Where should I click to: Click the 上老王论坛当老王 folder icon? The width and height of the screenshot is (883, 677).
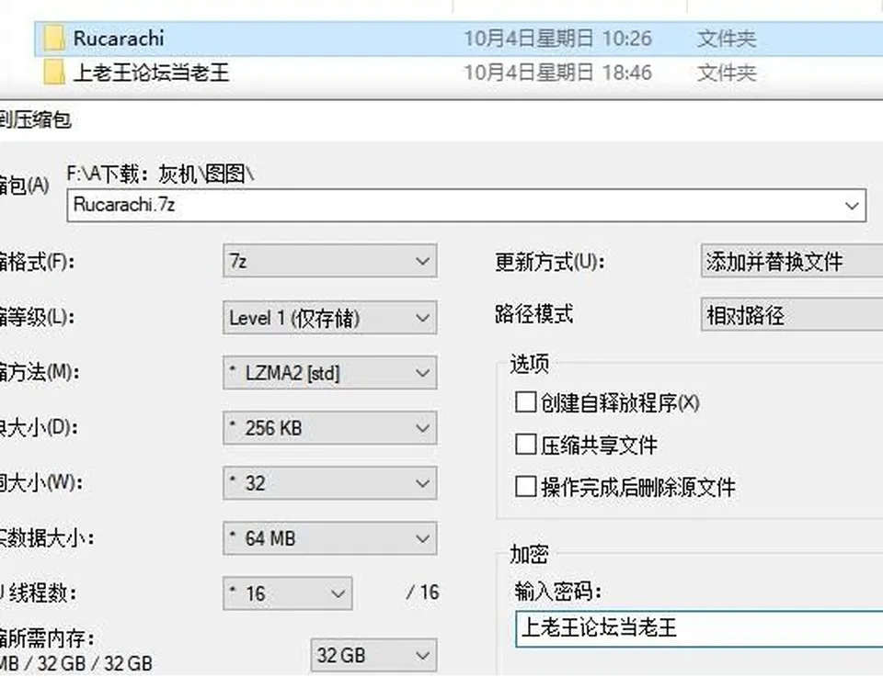pyautogui.click(x=53, y=73)
